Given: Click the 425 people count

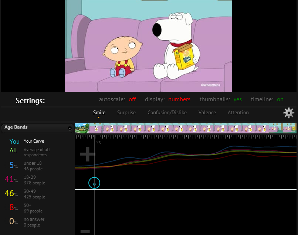Looking at the screenshot, I should (34, 197).
